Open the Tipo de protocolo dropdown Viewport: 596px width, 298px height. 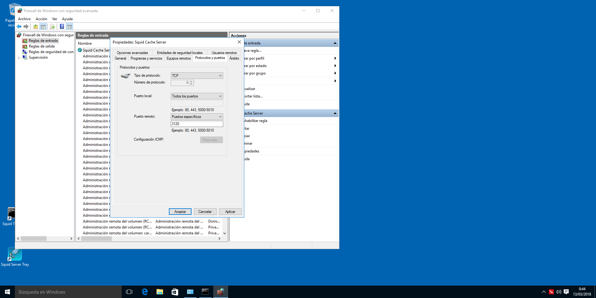pyautogui.click(x=197, y=76)
